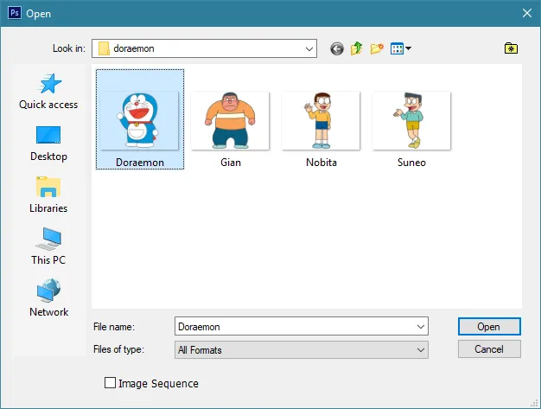
Task: Click the Gian file name label
Action: (231, 163)
